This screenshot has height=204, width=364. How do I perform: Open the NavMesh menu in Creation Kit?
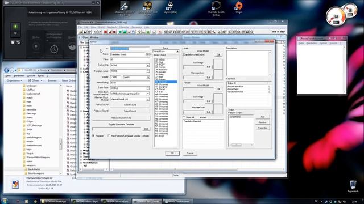111,27
